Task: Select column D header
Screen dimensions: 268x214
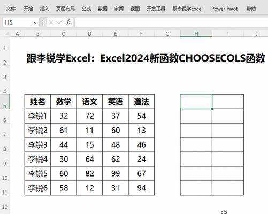Action: coord(89,34)
